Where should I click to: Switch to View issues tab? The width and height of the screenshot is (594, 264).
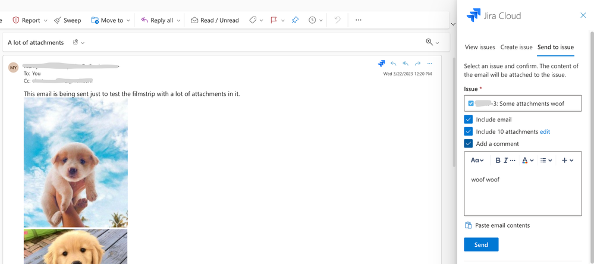click(480, 48)
